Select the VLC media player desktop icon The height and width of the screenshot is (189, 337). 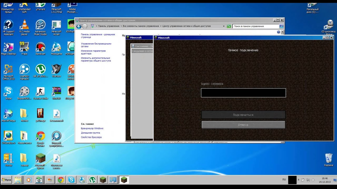point(24,28)
